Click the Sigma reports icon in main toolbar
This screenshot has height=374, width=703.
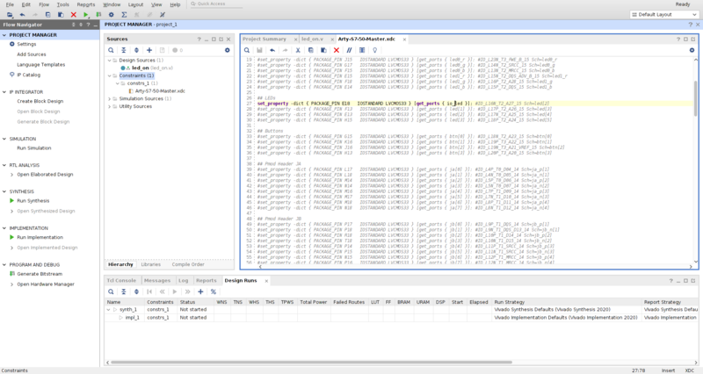tap(124, 15)
